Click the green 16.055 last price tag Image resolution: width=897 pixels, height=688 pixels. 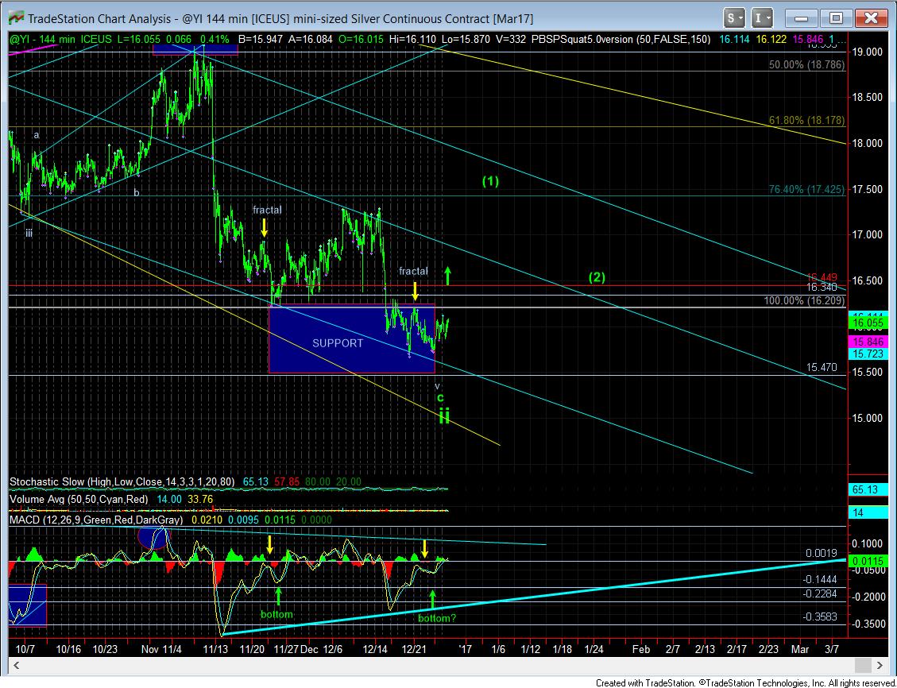[x=868, y=323]
